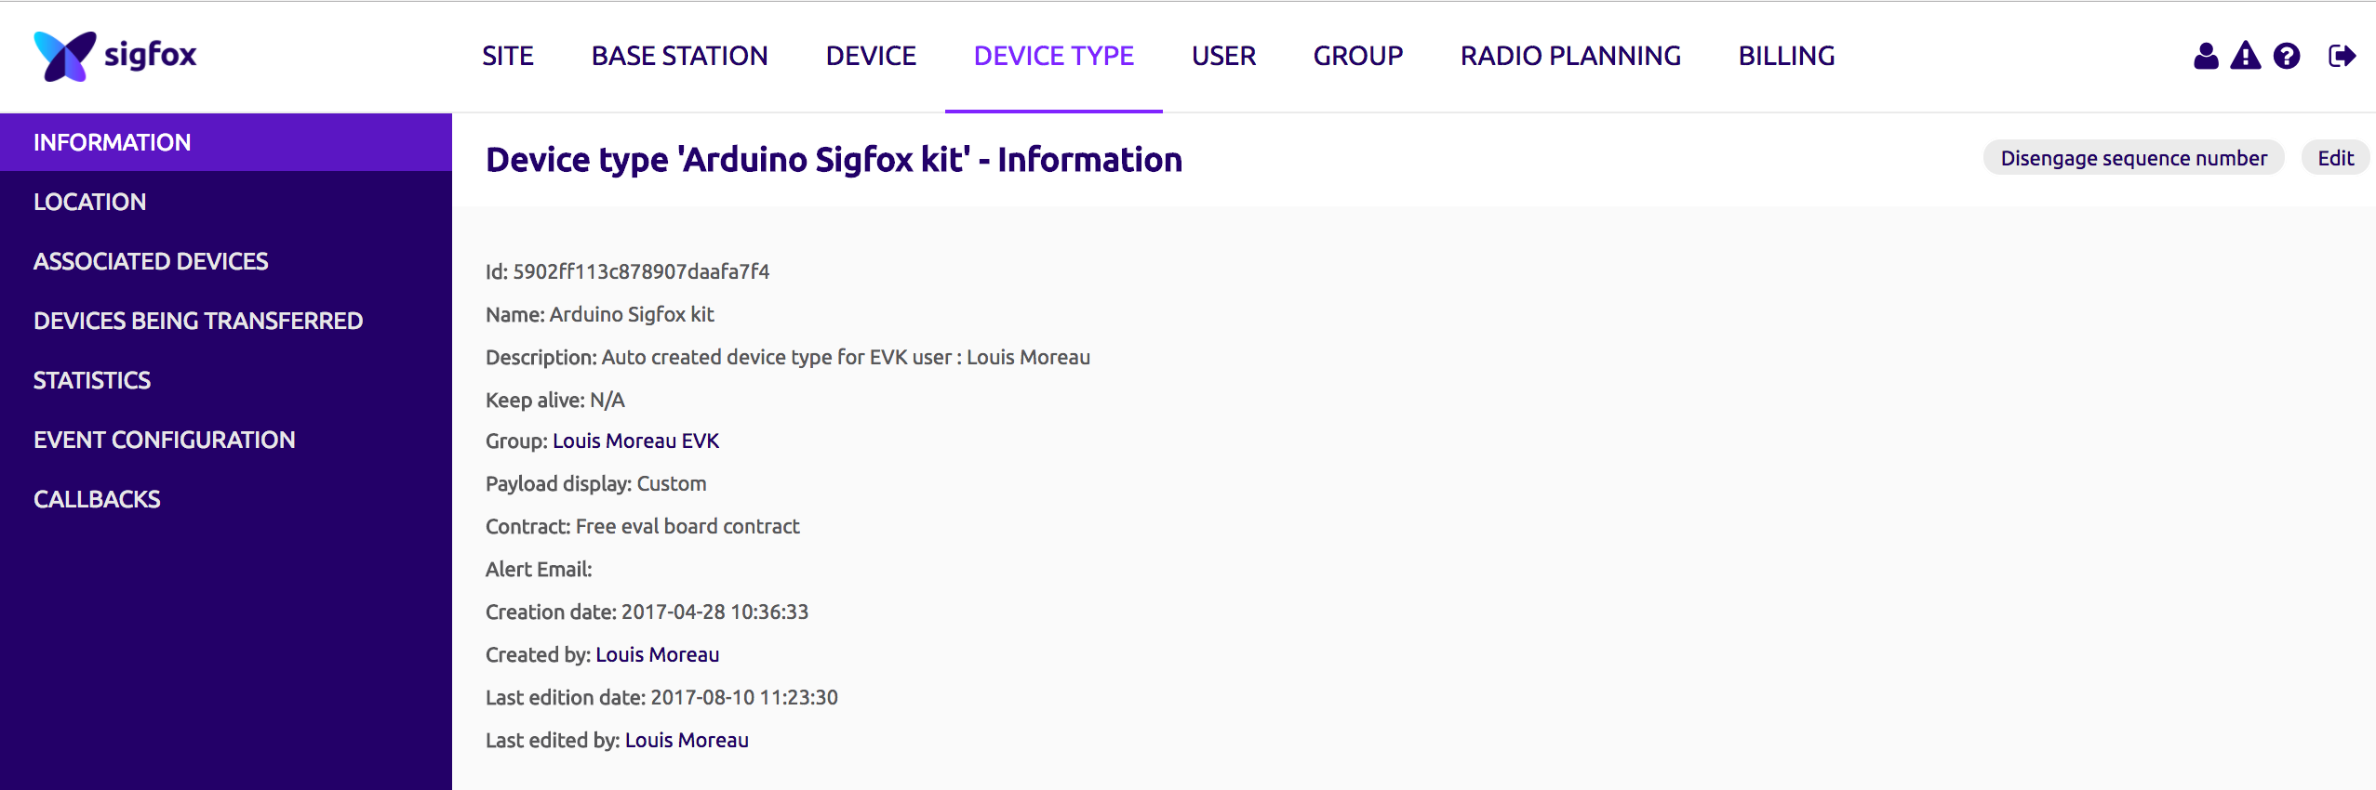Open the GROUP menu
The image size is (2376, 790).
coord(1358,56)
